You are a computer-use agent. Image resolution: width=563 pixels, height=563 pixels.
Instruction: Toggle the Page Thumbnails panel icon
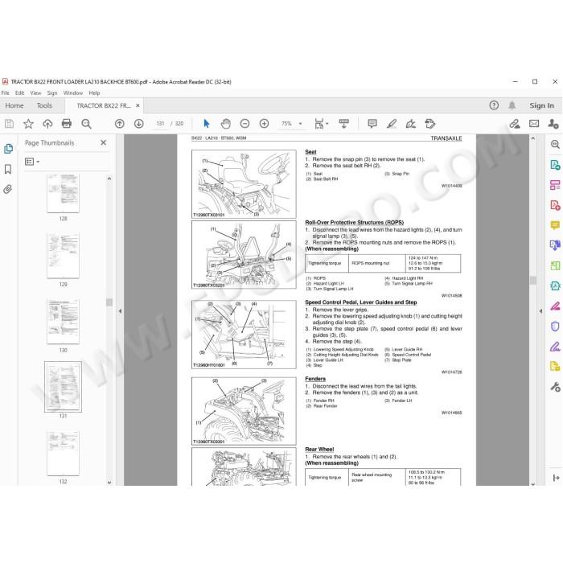pos(8,149)
